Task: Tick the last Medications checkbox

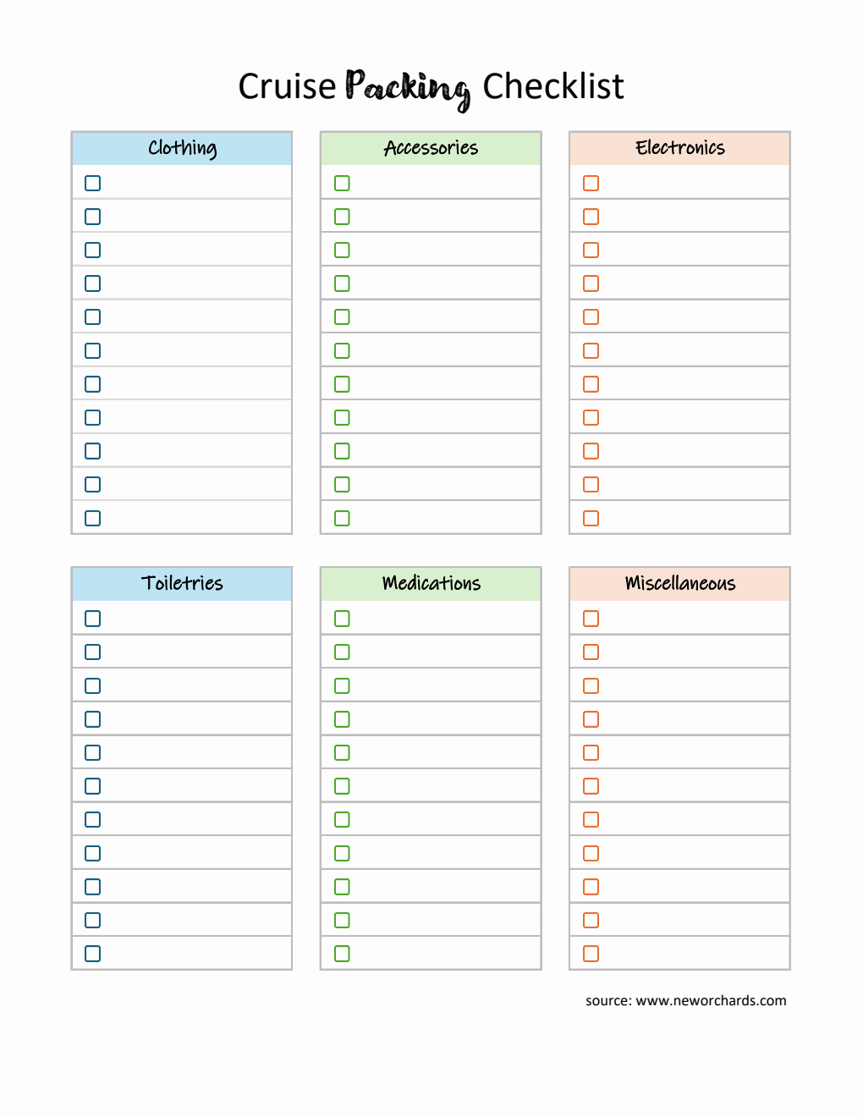Action: 342,954
